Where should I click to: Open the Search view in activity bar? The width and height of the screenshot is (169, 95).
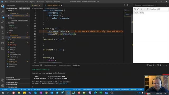tap(3, 11)
